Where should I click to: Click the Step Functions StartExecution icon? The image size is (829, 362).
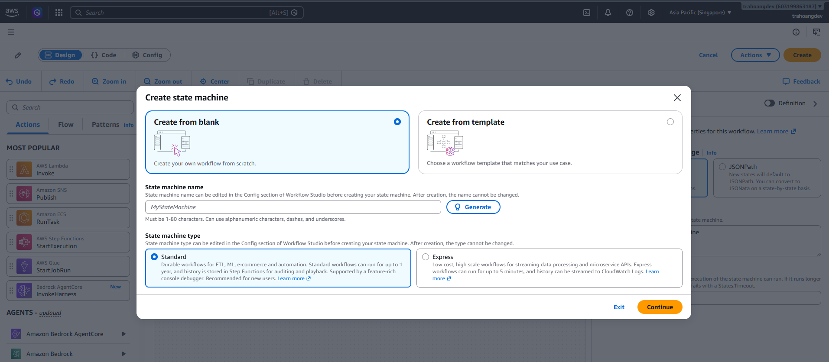pos(24,242)
